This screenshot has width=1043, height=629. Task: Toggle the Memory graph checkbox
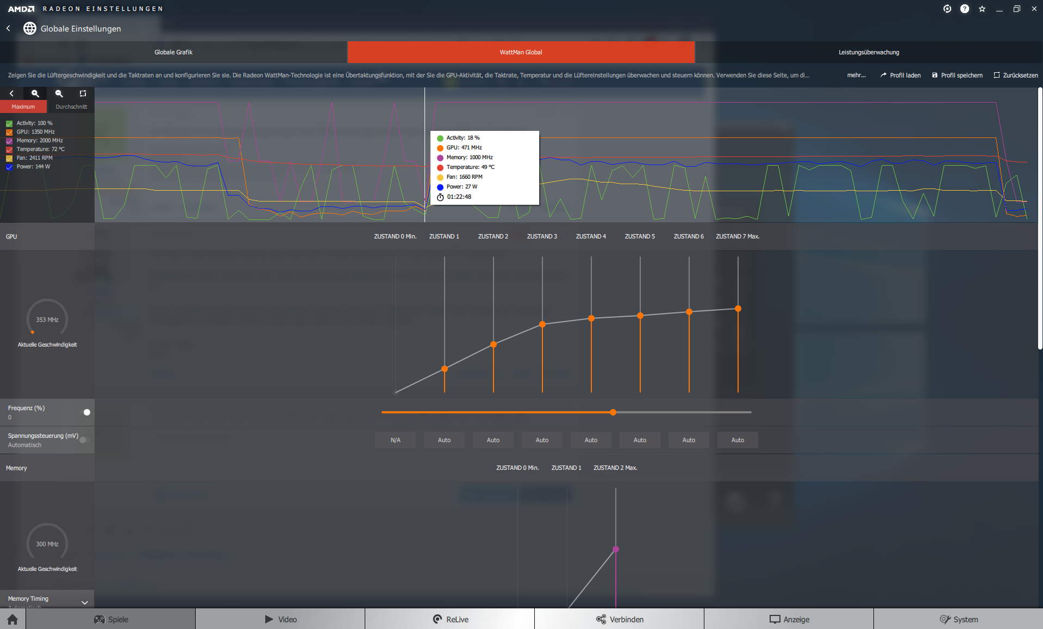(x=9, y=141)
